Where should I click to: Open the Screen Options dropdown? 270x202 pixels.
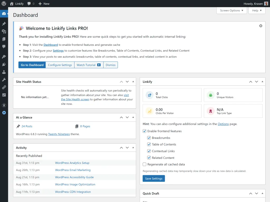click(x=232, y=11)
